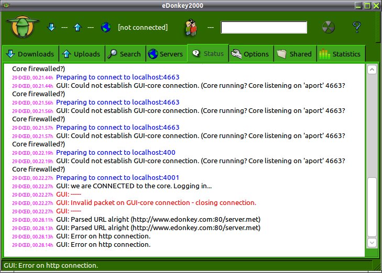The height and width of the screenshot is (273, 382).
Task: Open the Downloads tab
Action: pos(31,54)
